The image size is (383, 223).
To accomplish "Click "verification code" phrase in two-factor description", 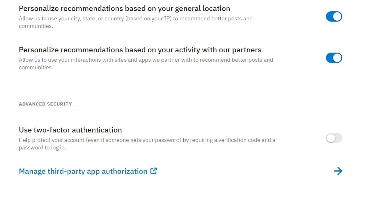I will 241,140.
